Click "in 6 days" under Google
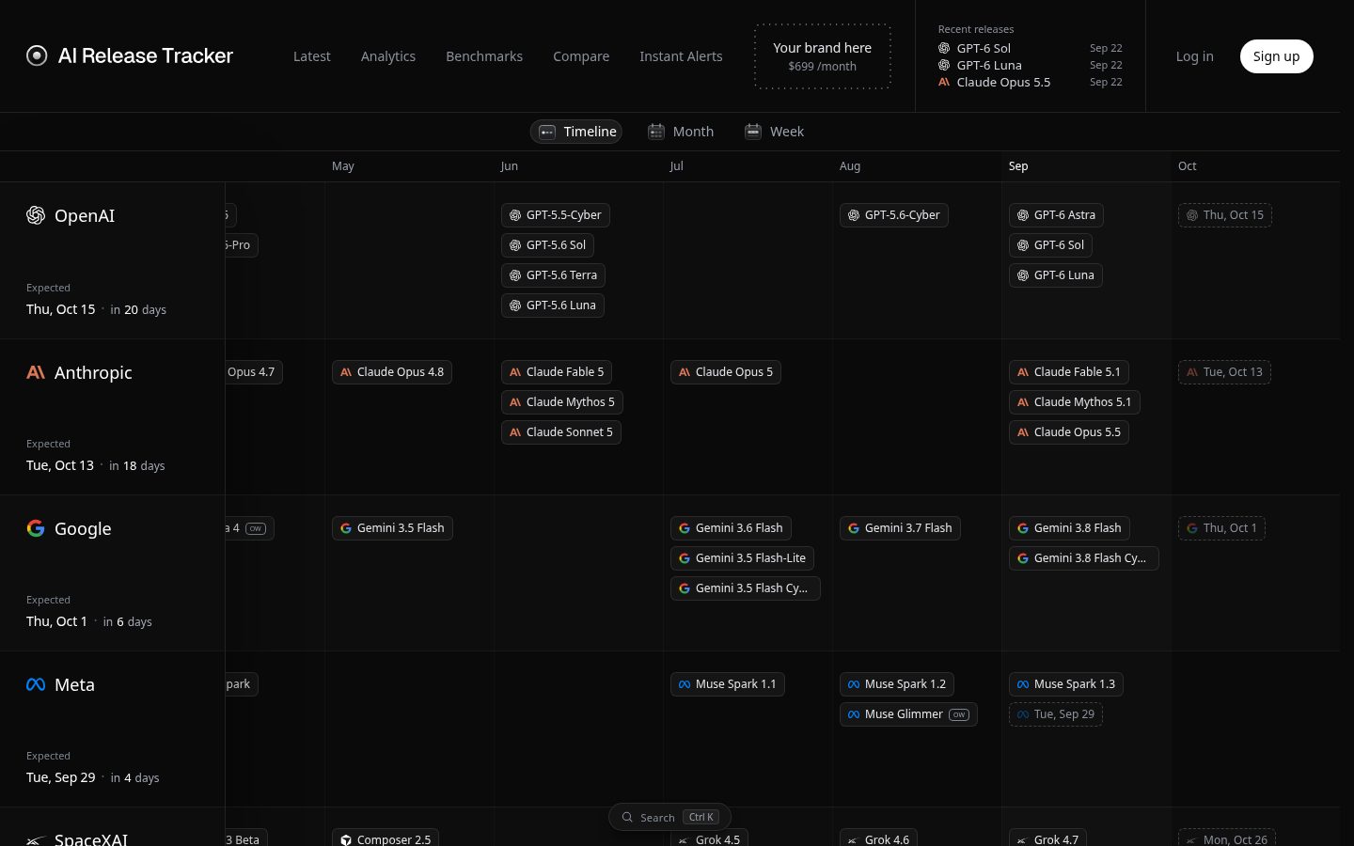The image size is (1354, 846). [x=127, y=621]
